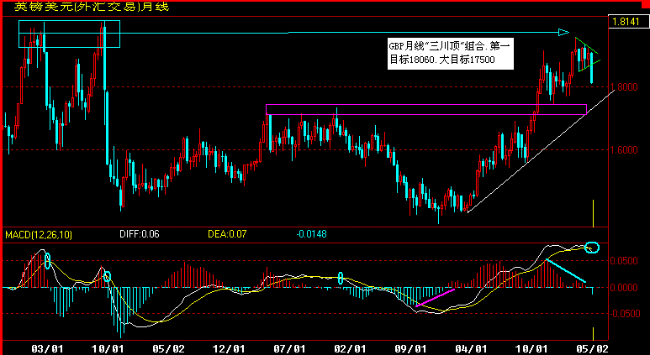Click the 12/01 date label
Viewport: 650px width, 355px height.
[229, 349]
